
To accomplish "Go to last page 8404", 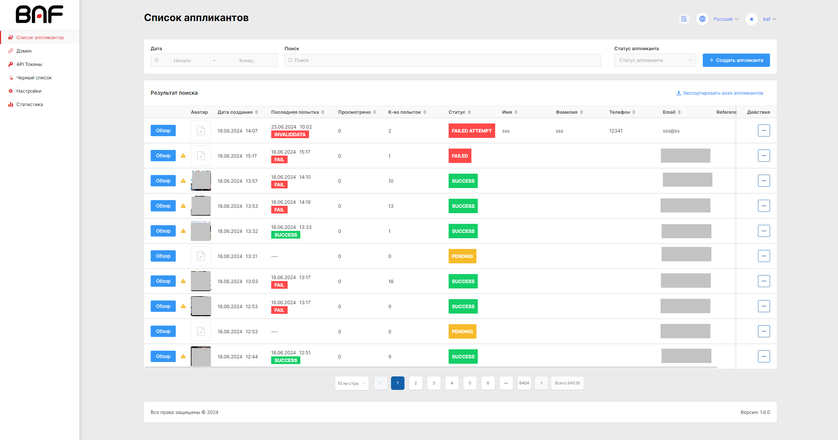I will coord(524,383).
